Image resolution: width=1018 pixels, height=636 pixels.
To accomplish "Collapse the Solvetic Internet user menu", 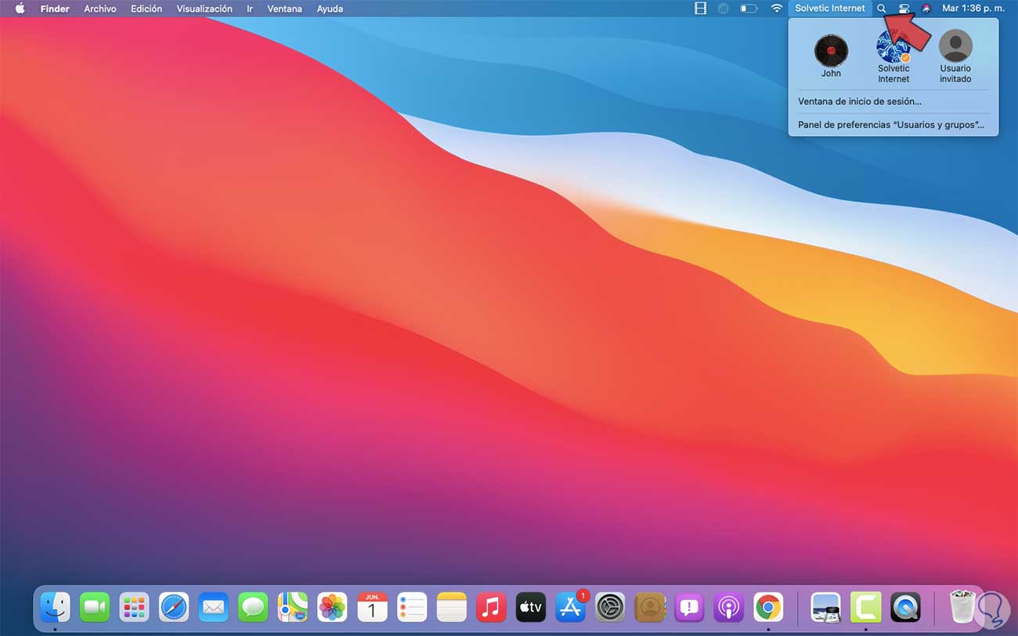I will (829, 9).
